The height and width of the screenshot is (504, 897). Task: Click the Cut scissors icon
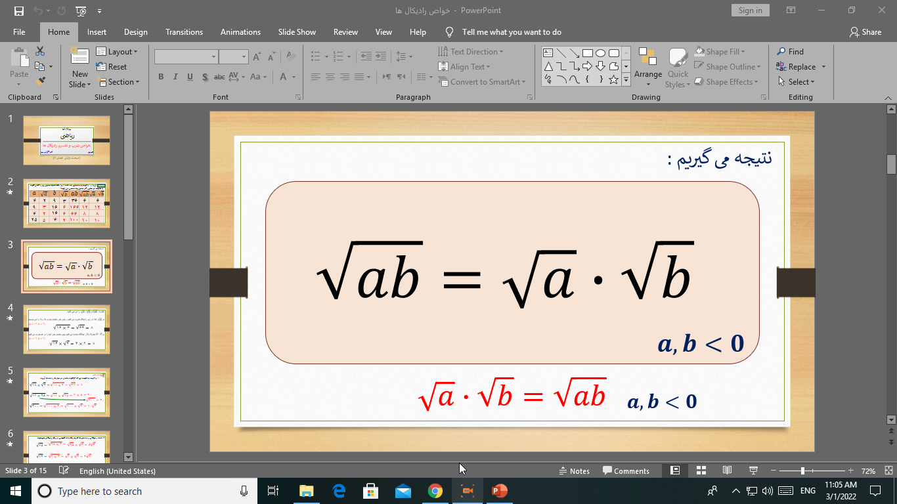pos(40,51)
